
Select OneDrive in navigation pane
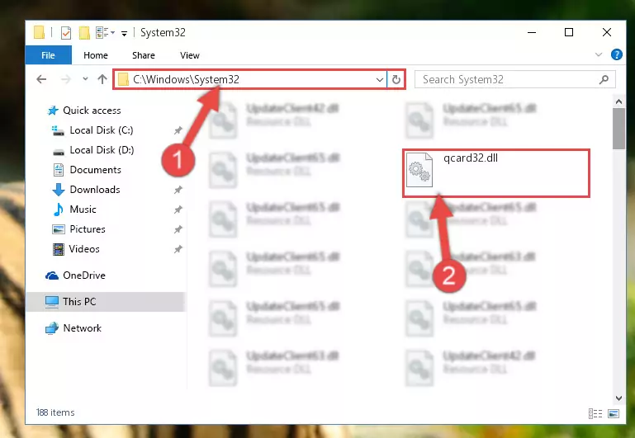[84, 276]
